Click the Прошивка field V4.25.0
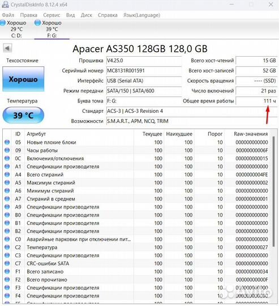The height and width of the screenshot is (306, 279). click(x=144, y=61)
